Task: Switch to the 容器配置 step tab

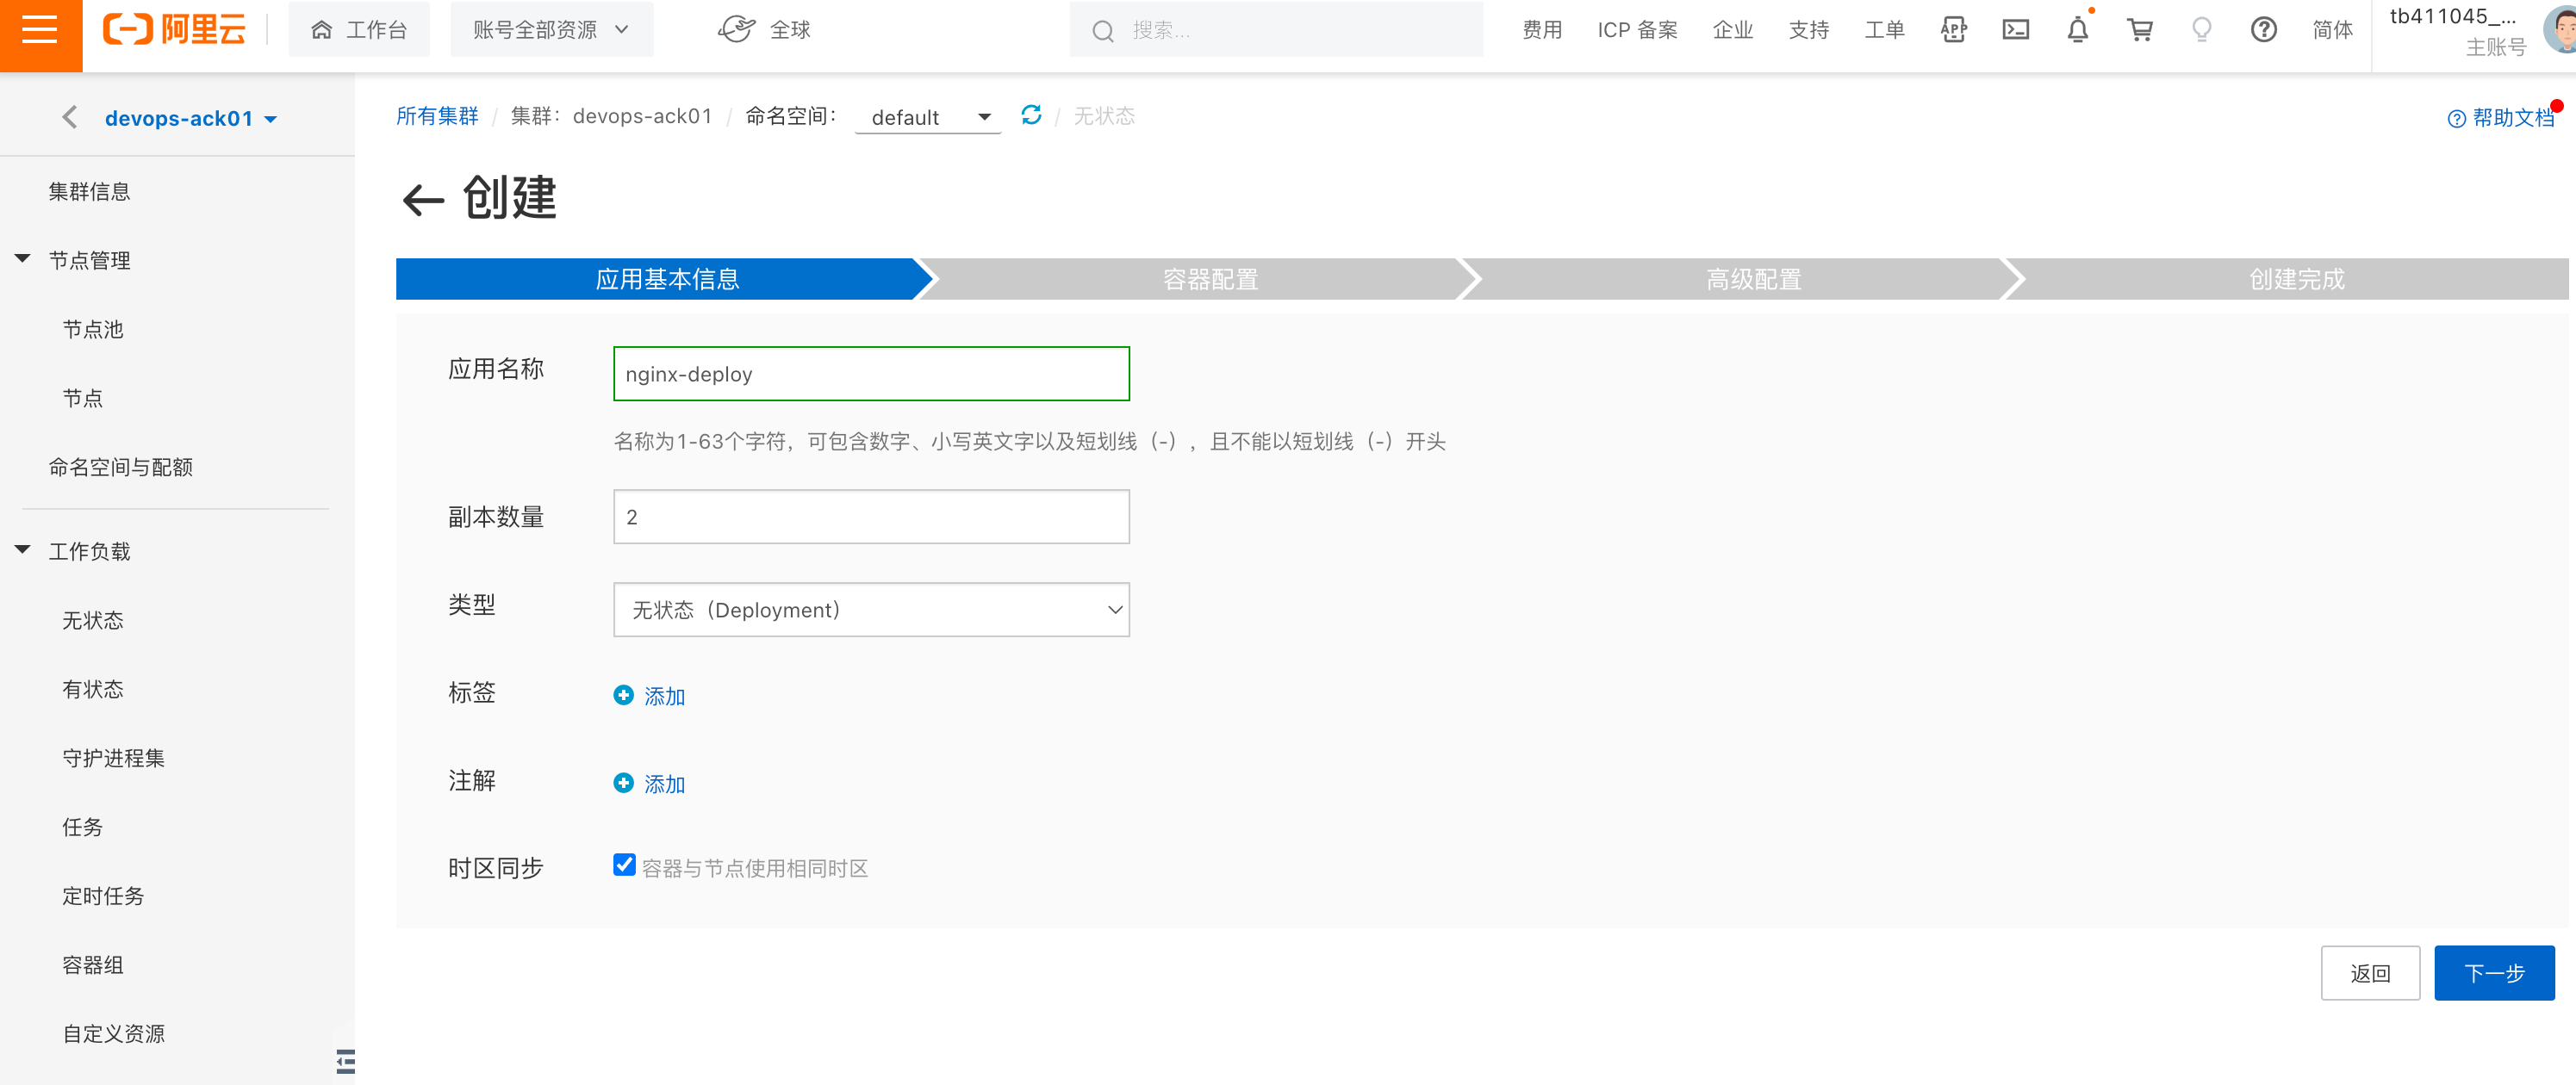Action: (1209, 279)
